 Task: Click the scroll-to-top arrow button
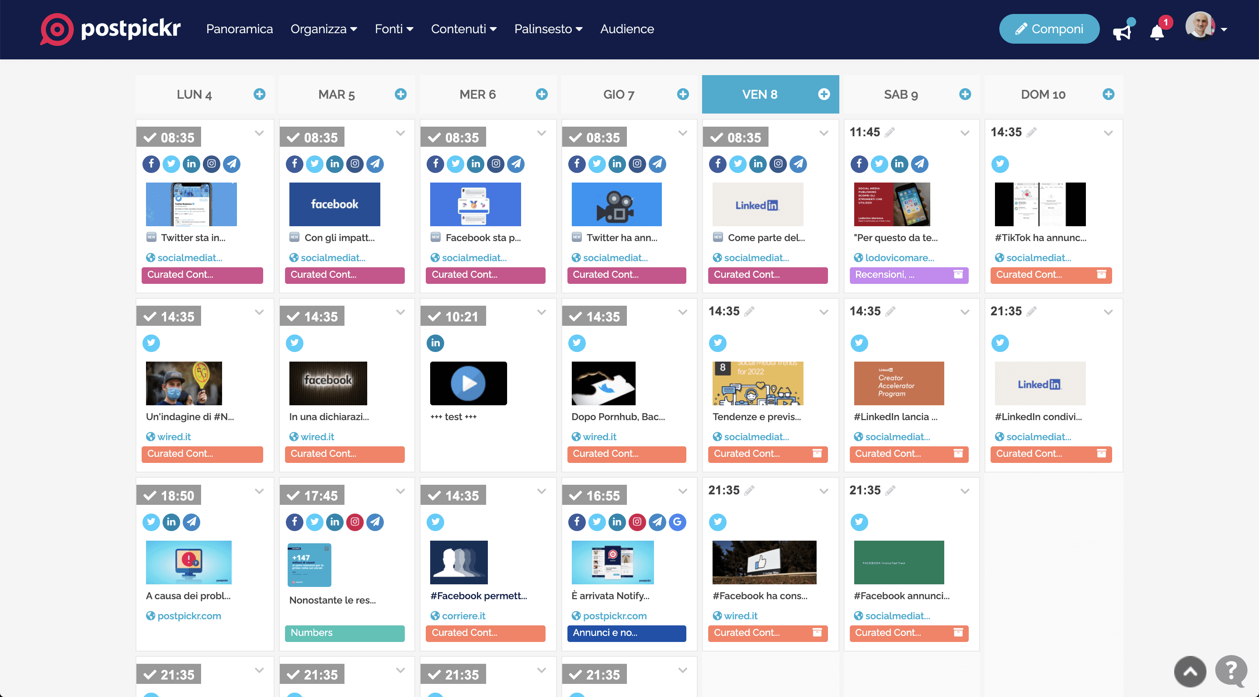[x=1189, y=672]
